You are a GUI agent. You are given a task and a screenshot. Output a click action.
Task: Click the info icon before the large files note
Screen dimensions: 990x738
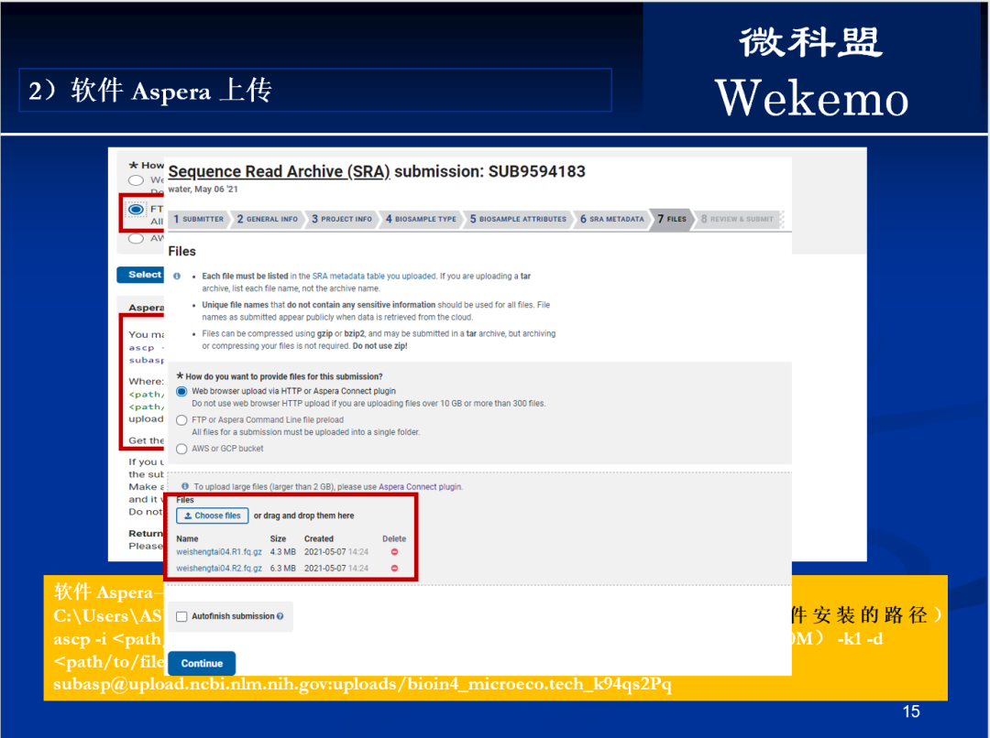pos(185,486)
